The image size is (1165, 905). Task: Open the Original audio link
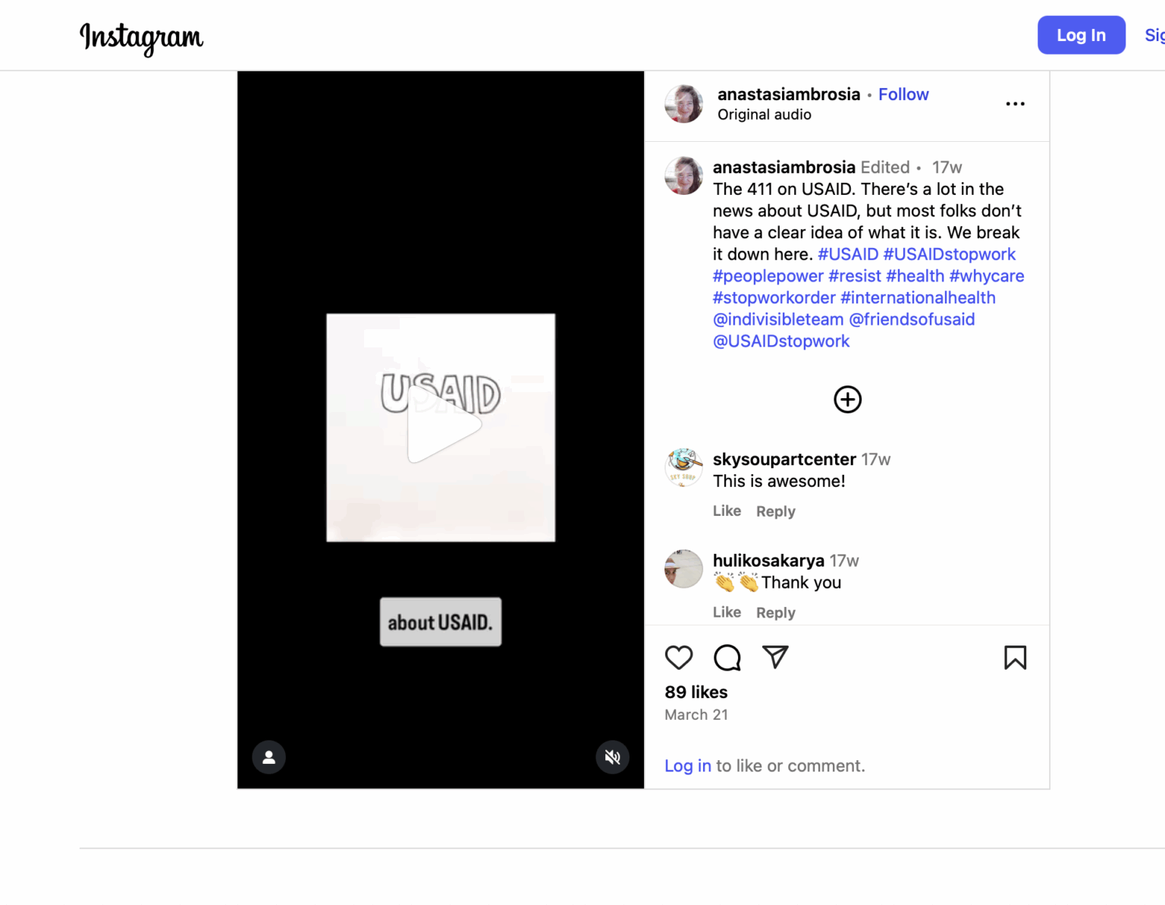[x=765, y=115]
